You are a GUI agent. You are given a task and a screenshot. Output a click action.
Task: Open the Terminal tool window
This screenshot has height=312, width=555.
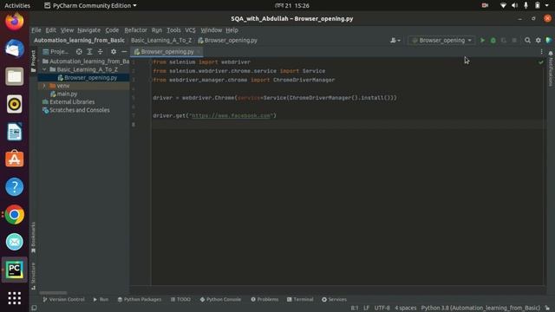[300, 299]
